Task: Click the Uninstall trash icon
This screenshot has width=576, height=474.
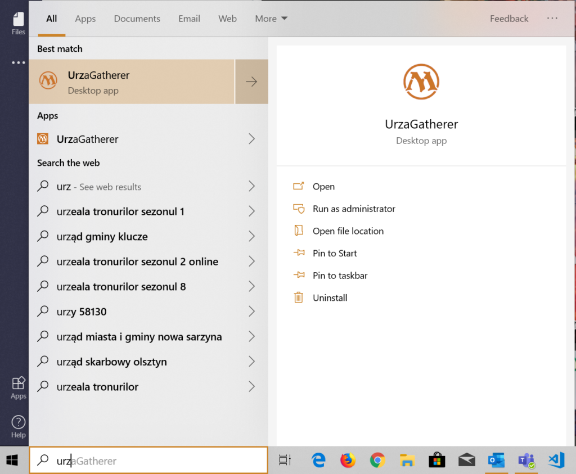Action: tap(298, 297)
